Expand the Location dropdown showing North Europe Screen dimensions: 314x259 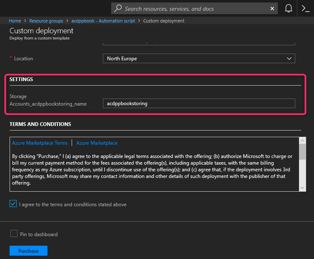tap(199, 59)
